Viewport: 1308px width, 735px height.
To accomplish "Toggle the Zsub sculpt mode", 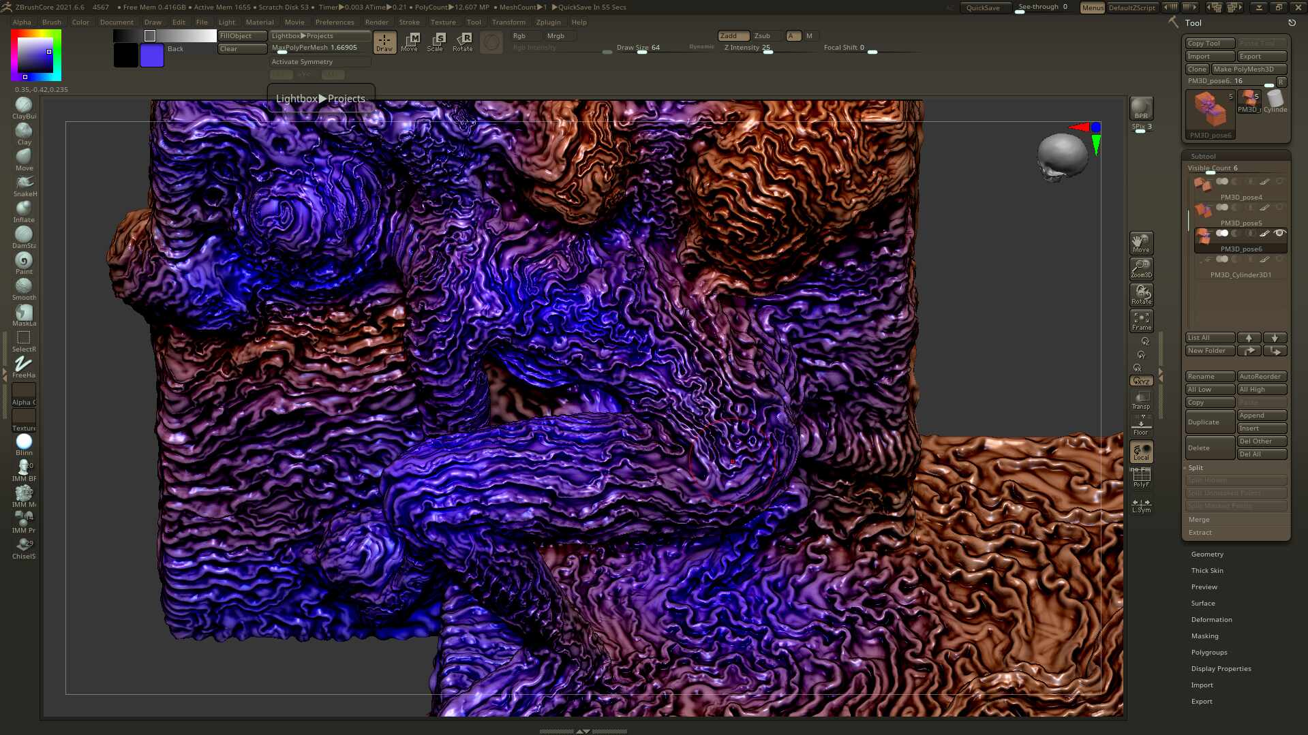I will click(762, 35).
